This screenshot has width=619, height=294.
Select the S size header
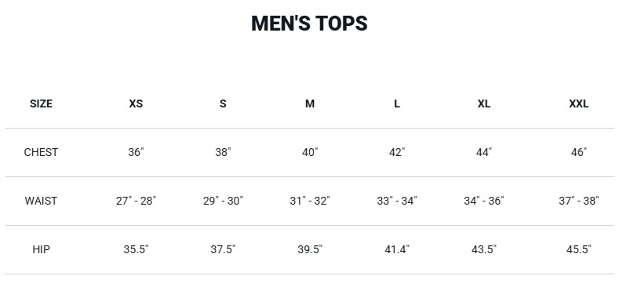(x=223, y=103)
